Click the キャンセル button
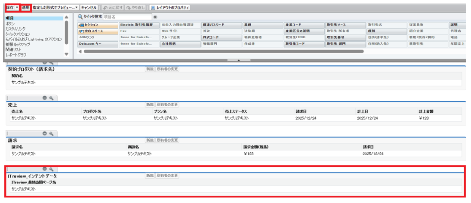Screen dimensions: 471x203 pyautogui.click(x=89, y=8)
